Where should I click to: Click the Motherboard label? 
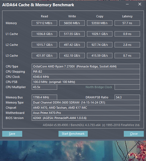(15, 113)
